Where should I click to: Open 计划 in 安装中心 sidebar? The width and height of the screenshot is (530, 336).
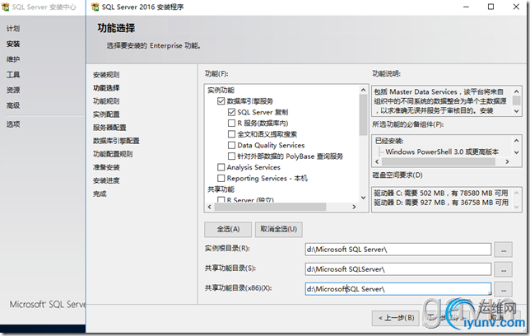tap(13, 29)
